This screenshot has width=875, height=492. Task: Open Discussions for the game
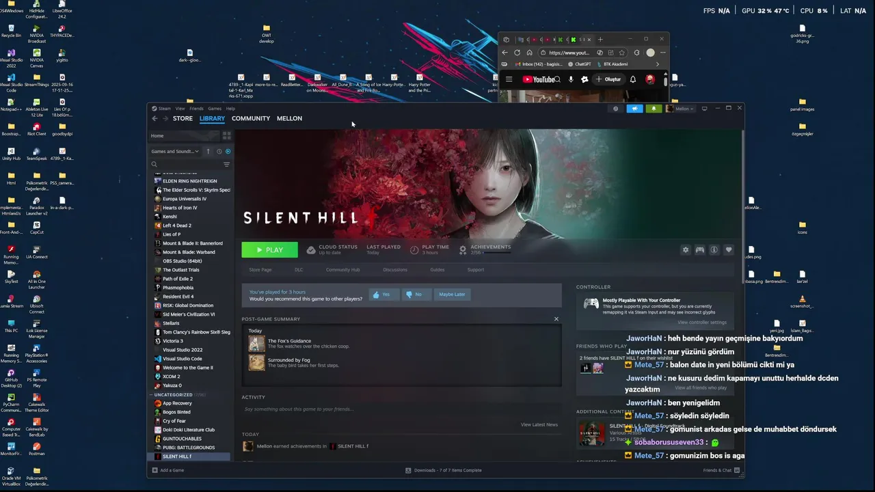click(x=395, y=270)
